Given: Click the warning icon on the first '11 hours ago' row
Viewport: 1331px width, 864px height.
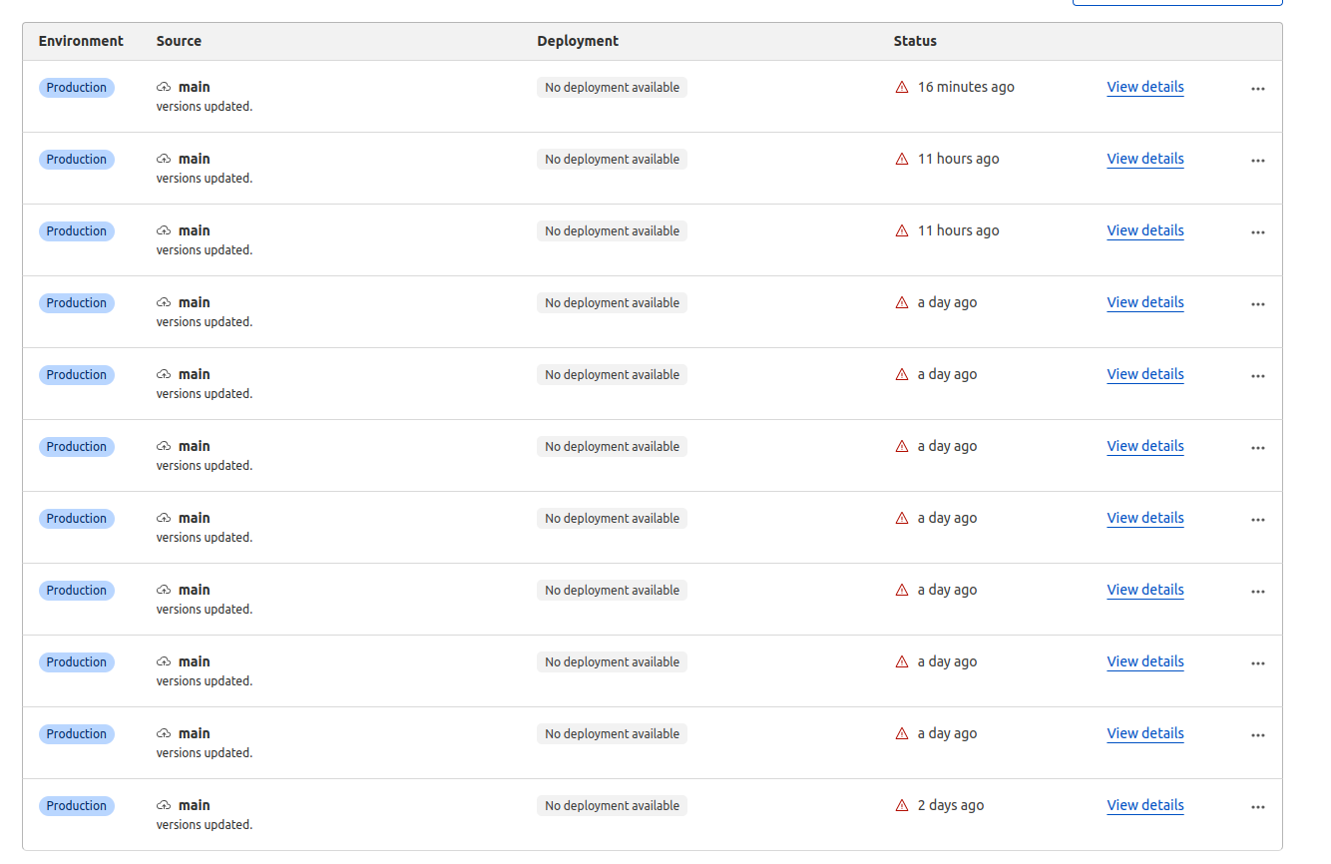Looking at the screenshot, I should point(902,160).
